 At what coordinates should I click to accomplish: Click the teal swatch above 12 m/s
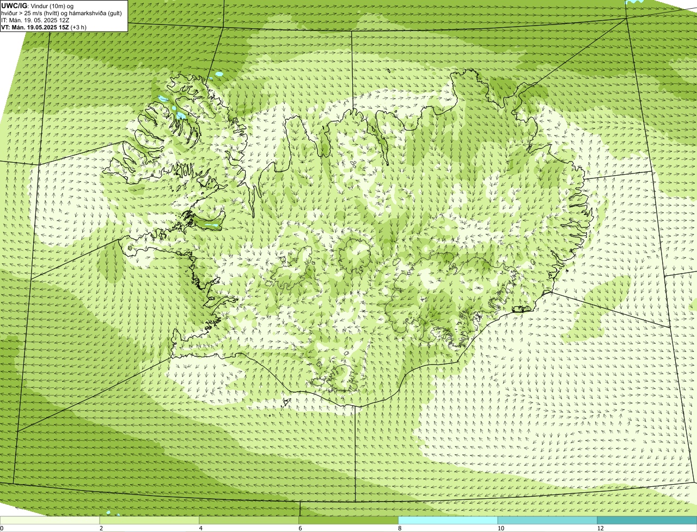(x=647, y=520)
